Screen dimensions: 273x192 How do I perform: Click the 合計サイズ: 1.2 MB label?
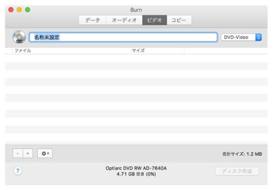click(x=242, y=154)
